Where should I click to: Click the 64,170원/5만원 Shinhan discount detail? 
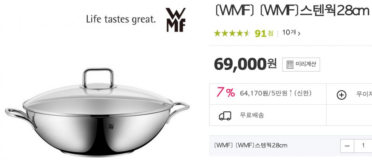(276, 93)
